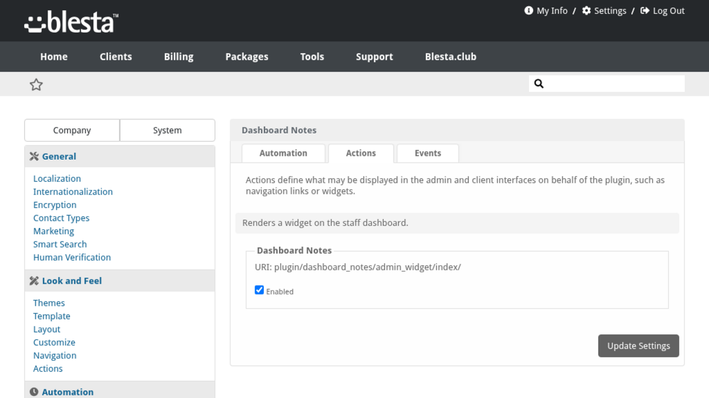Switch to the Automation plugin tab
The image size is (709, 398).
coord(283,153)
